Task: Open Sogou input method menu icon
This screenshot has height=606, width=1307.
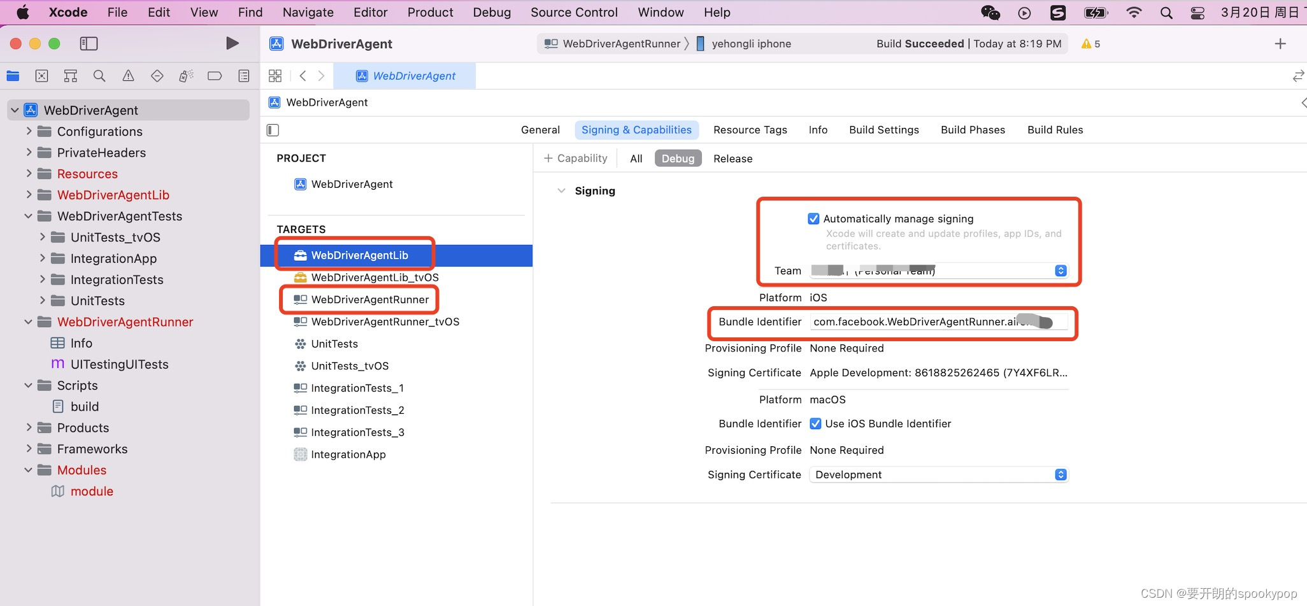Action: pyautogui.click(x=1058, y=12)
